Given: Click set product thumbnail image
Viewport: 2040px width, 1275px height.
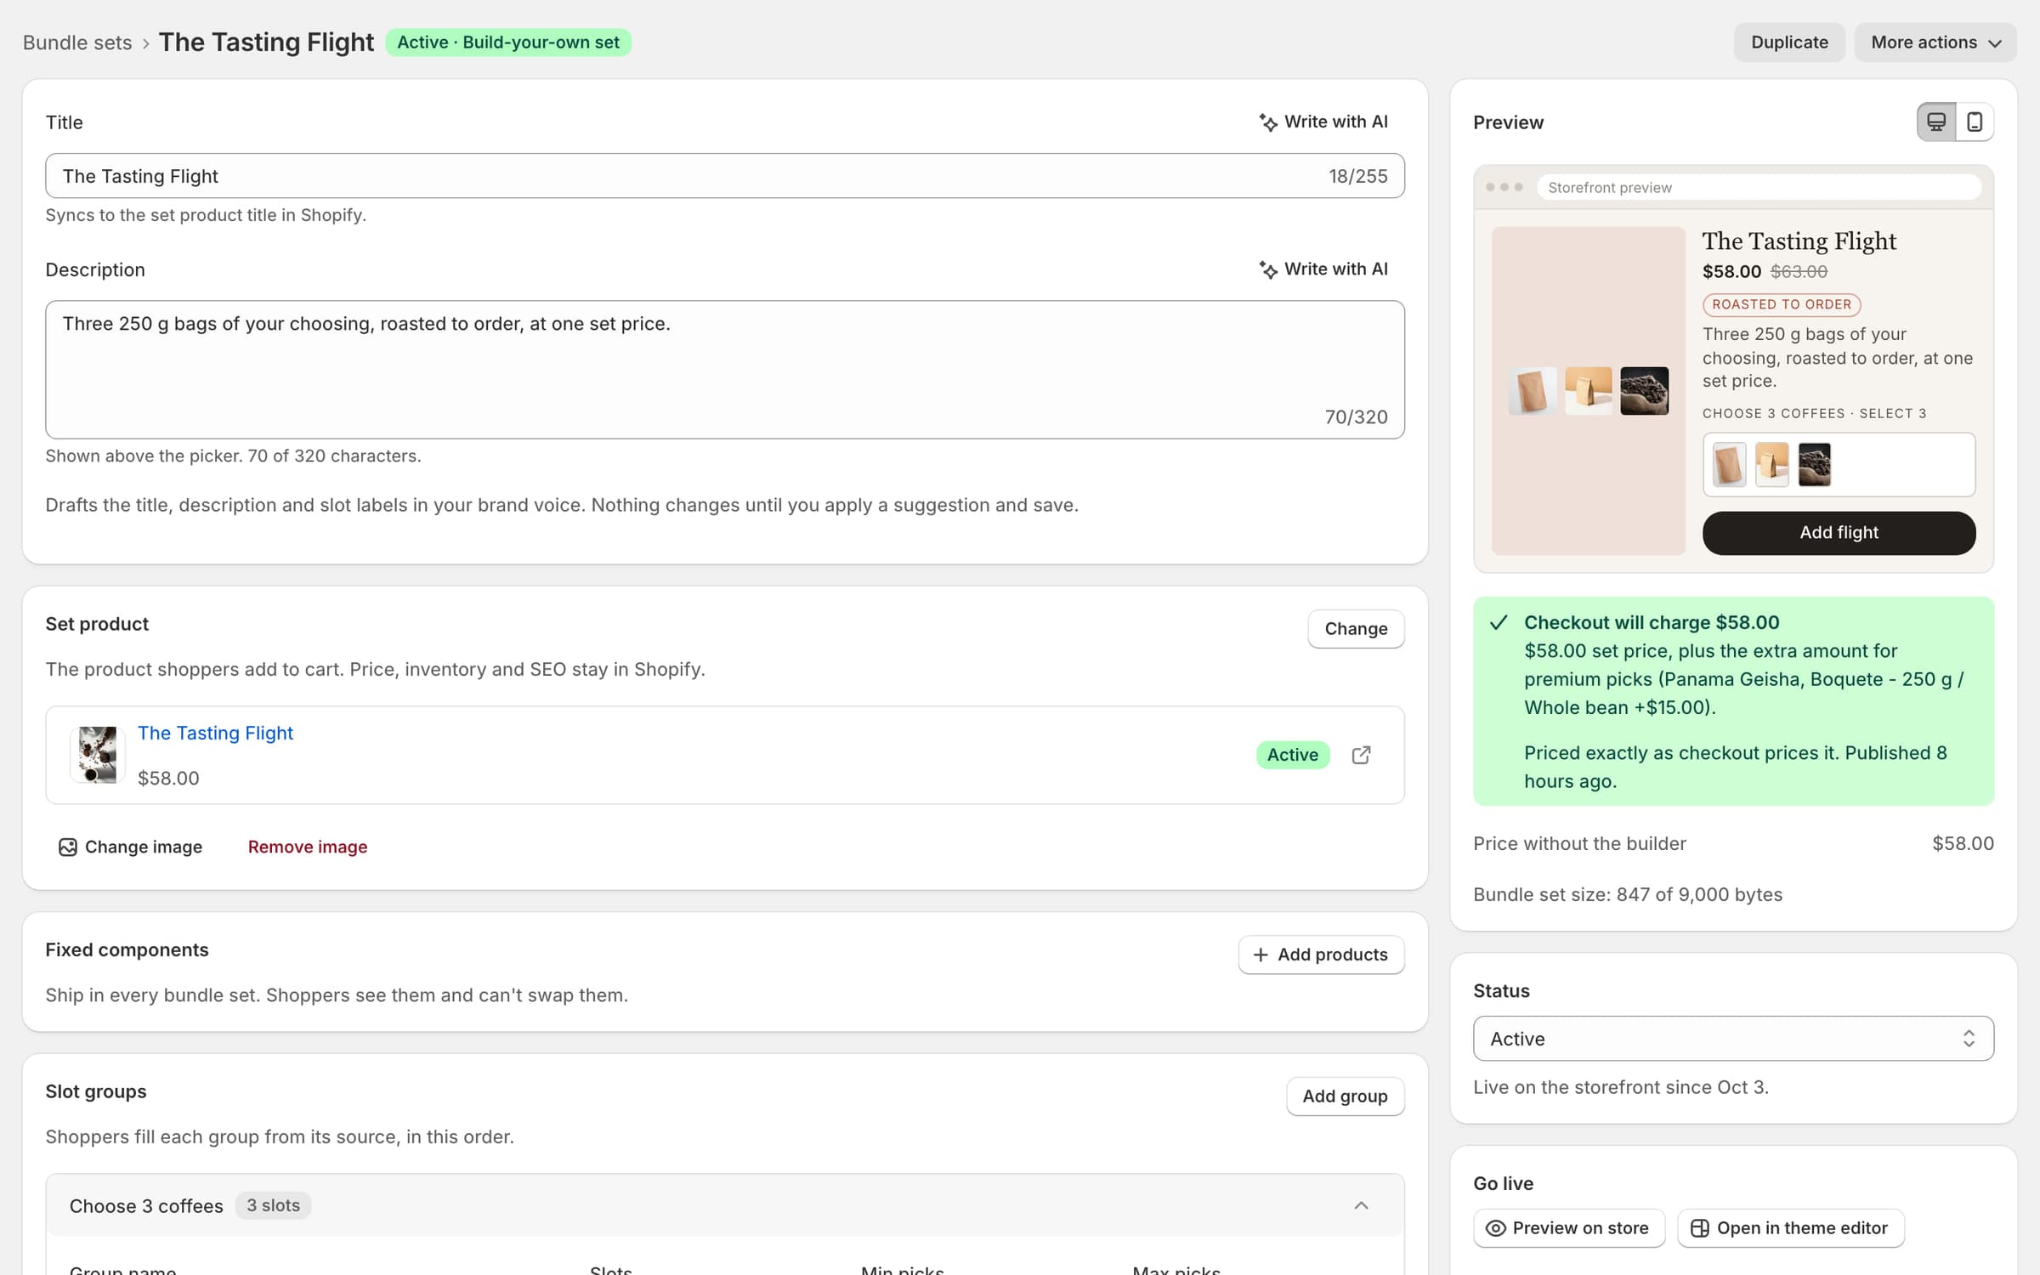Looking at the screenshot, I should coord(98,755).
